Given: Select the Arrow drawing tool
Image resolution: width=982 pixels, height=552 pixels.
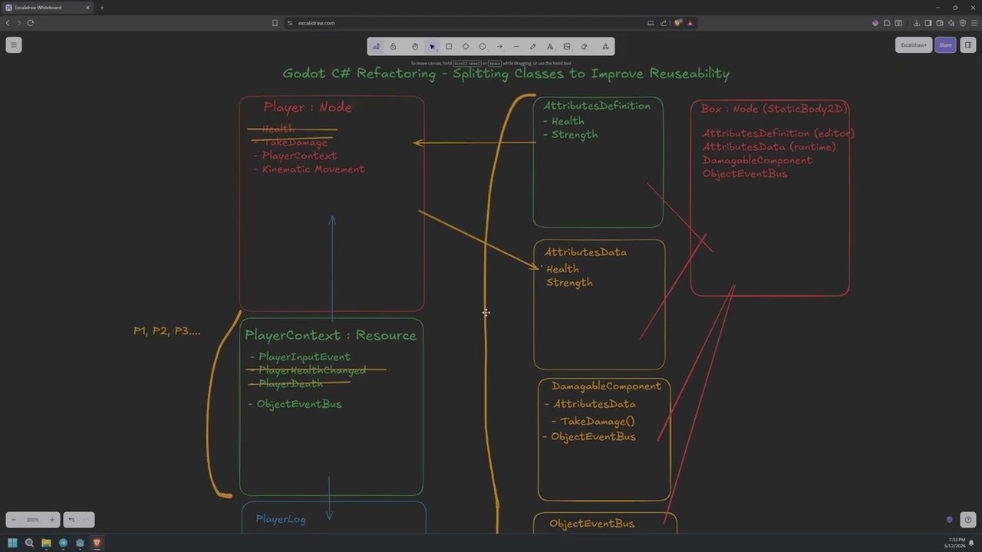Looking at the screenshot, I should pos(499,47).
